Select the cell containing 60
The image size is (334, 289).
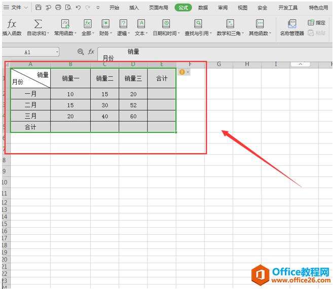[x=133, y=116]
